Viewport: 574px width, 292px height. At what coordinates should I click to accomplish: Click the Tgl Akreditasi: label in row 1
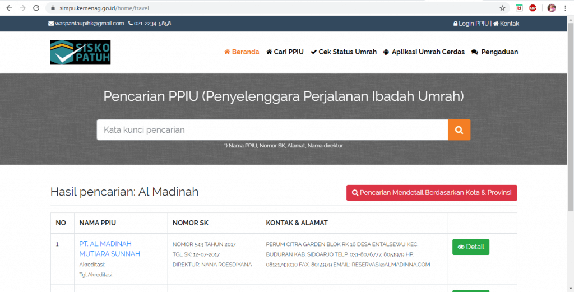click(x=96, y=274)
